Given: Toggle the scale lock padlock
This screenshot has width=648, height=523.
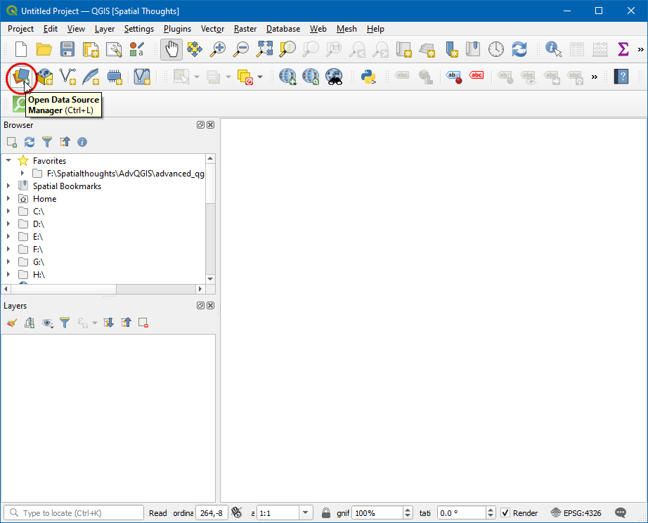Looking at the screenshot, I should coord(326,513).
